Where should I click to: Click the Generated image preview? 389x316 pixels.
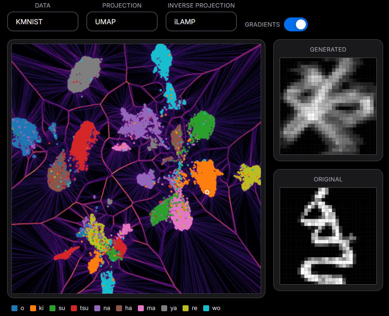[328, 106]
